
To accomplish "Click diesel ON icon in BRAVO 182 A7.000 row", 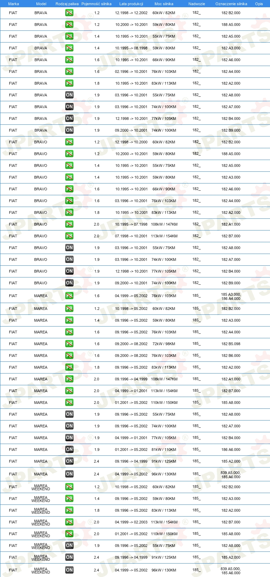I will [69, 259].
